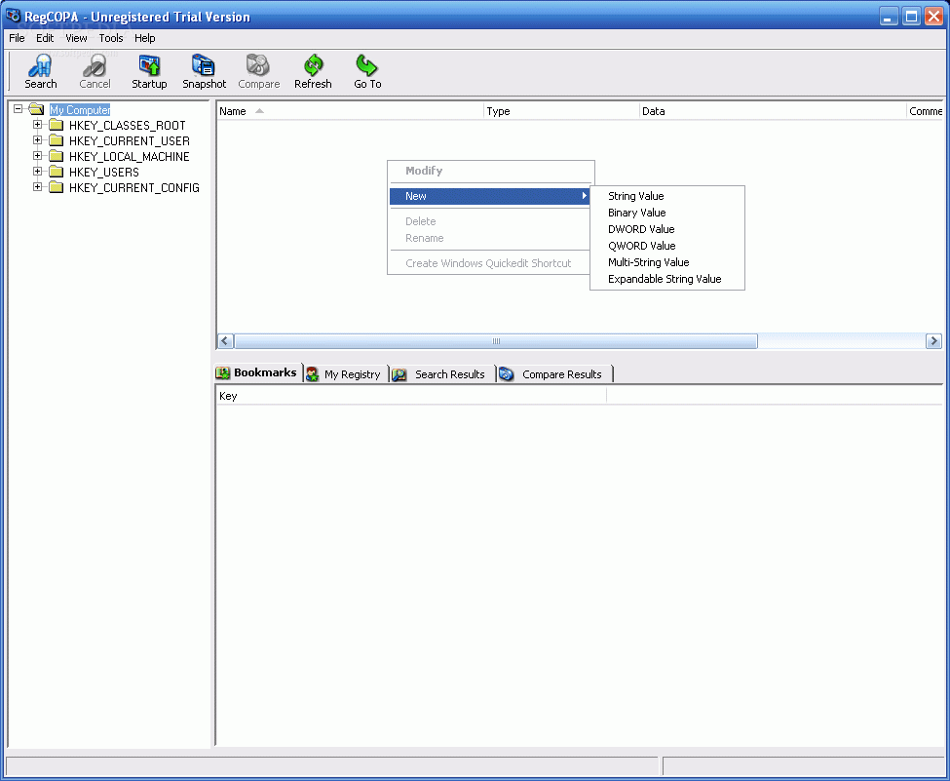
Task: Click the Rename context menu entry
Action: pos(491,238)
